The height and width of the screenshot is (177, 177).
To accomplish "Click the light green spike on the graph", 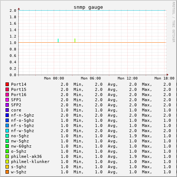I will 75,40.
